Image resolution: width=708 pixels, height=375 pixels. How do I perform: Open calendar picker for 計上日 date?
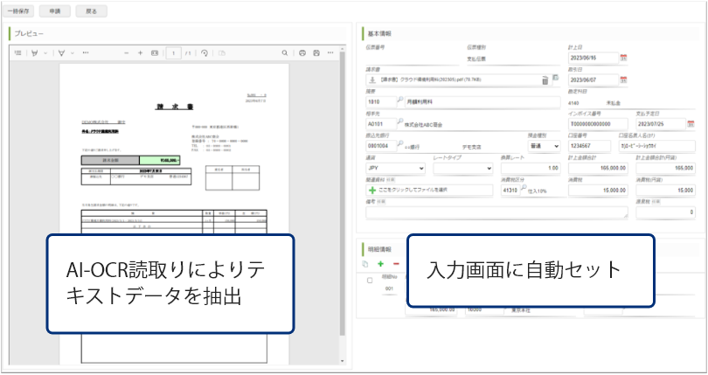(623, 58)
